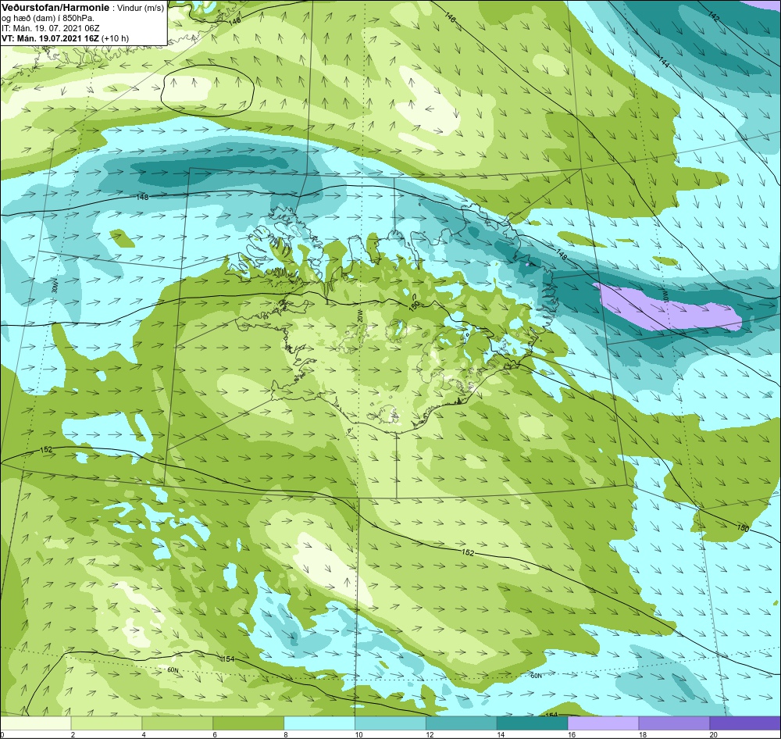The width and height of the screenshot is (781, 739).
Task: Choose the 12–14 m/s teal legend swatch
Action: click(462, 723)
